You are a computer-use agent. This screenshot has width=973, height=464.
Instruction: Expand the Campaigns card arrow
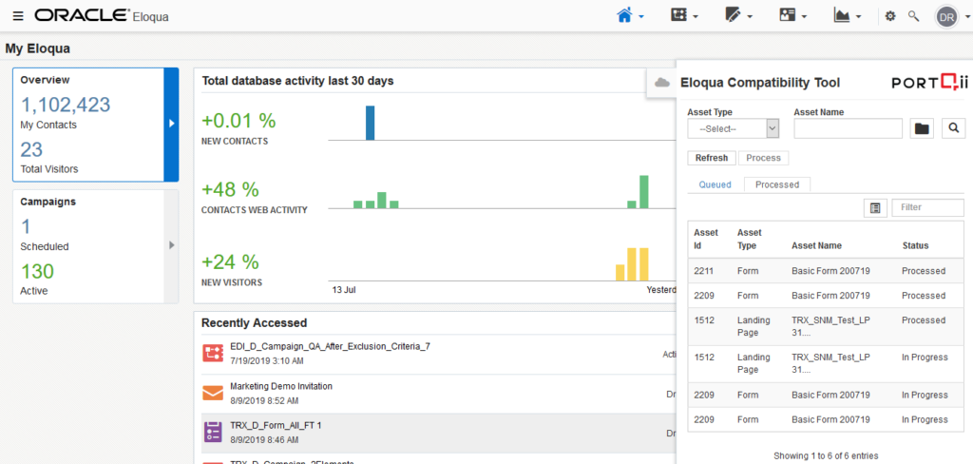[x=171, y=246]
